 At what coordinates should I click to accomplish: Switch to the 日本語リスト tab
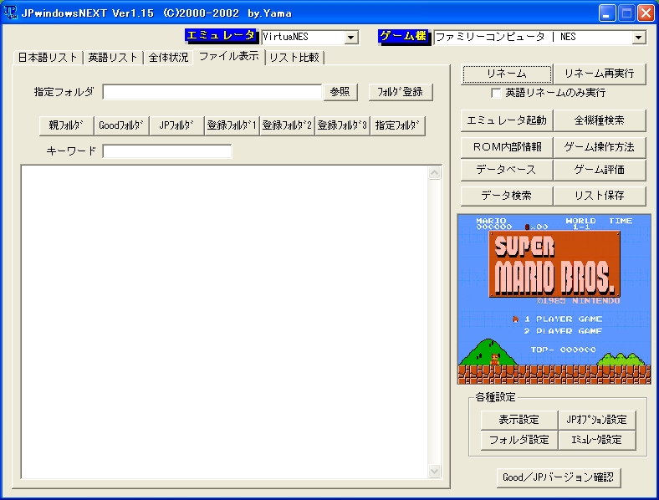pos(48,58)
